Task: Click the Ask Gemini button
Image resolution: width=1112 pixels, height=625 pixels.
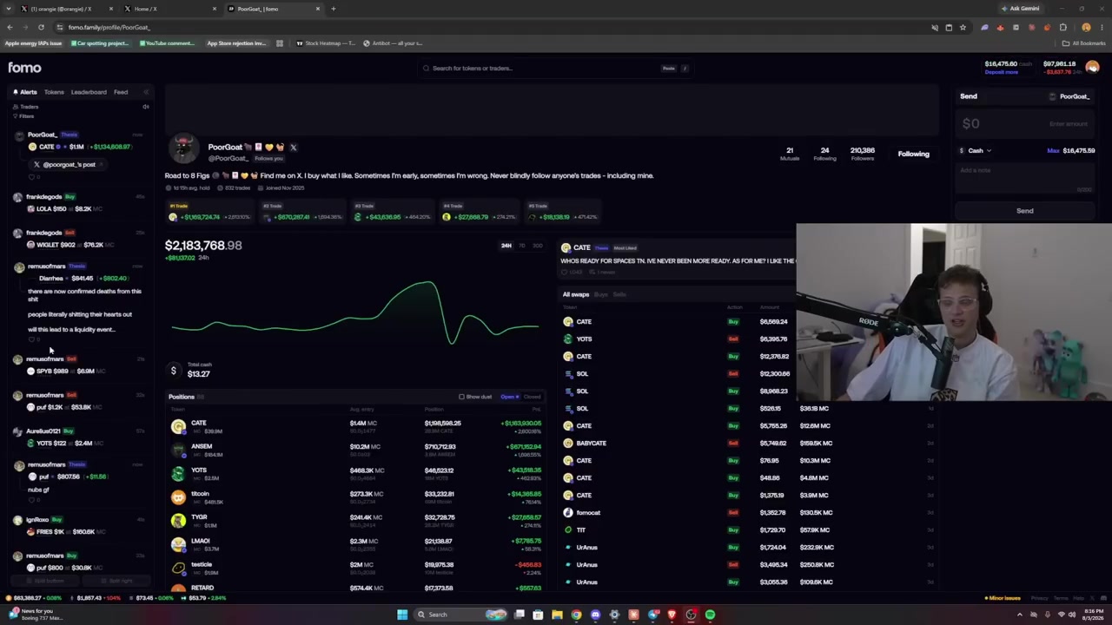Action: (x=1021, y=9)
